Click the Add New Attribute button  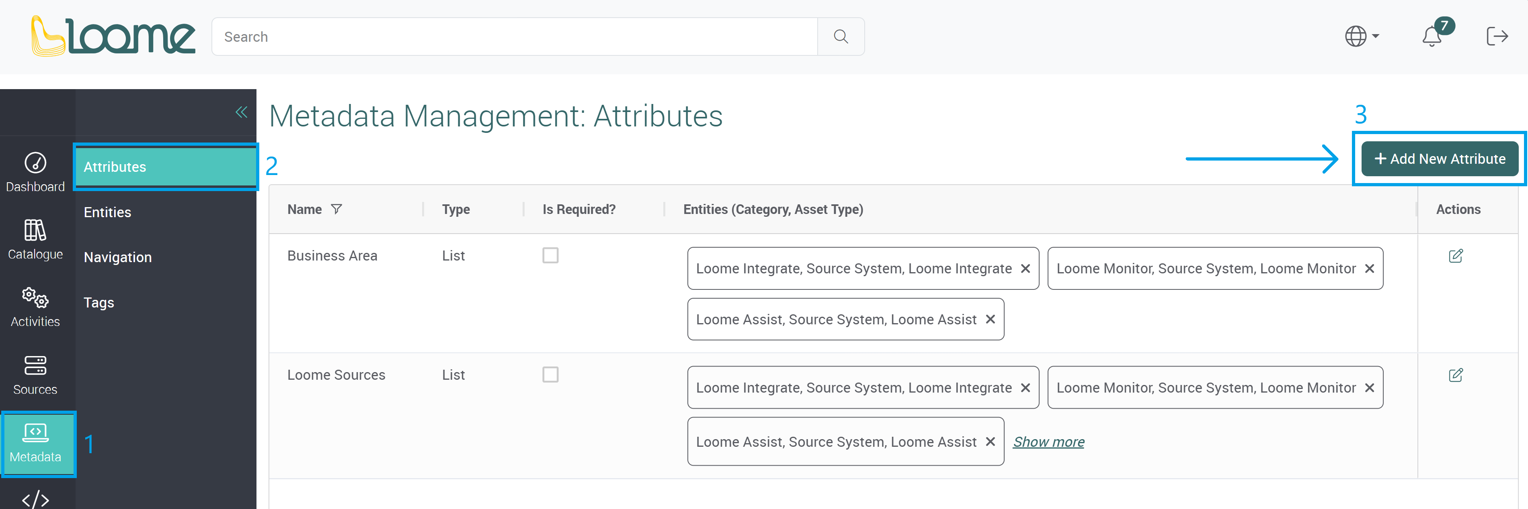[x=1439, y=159]
